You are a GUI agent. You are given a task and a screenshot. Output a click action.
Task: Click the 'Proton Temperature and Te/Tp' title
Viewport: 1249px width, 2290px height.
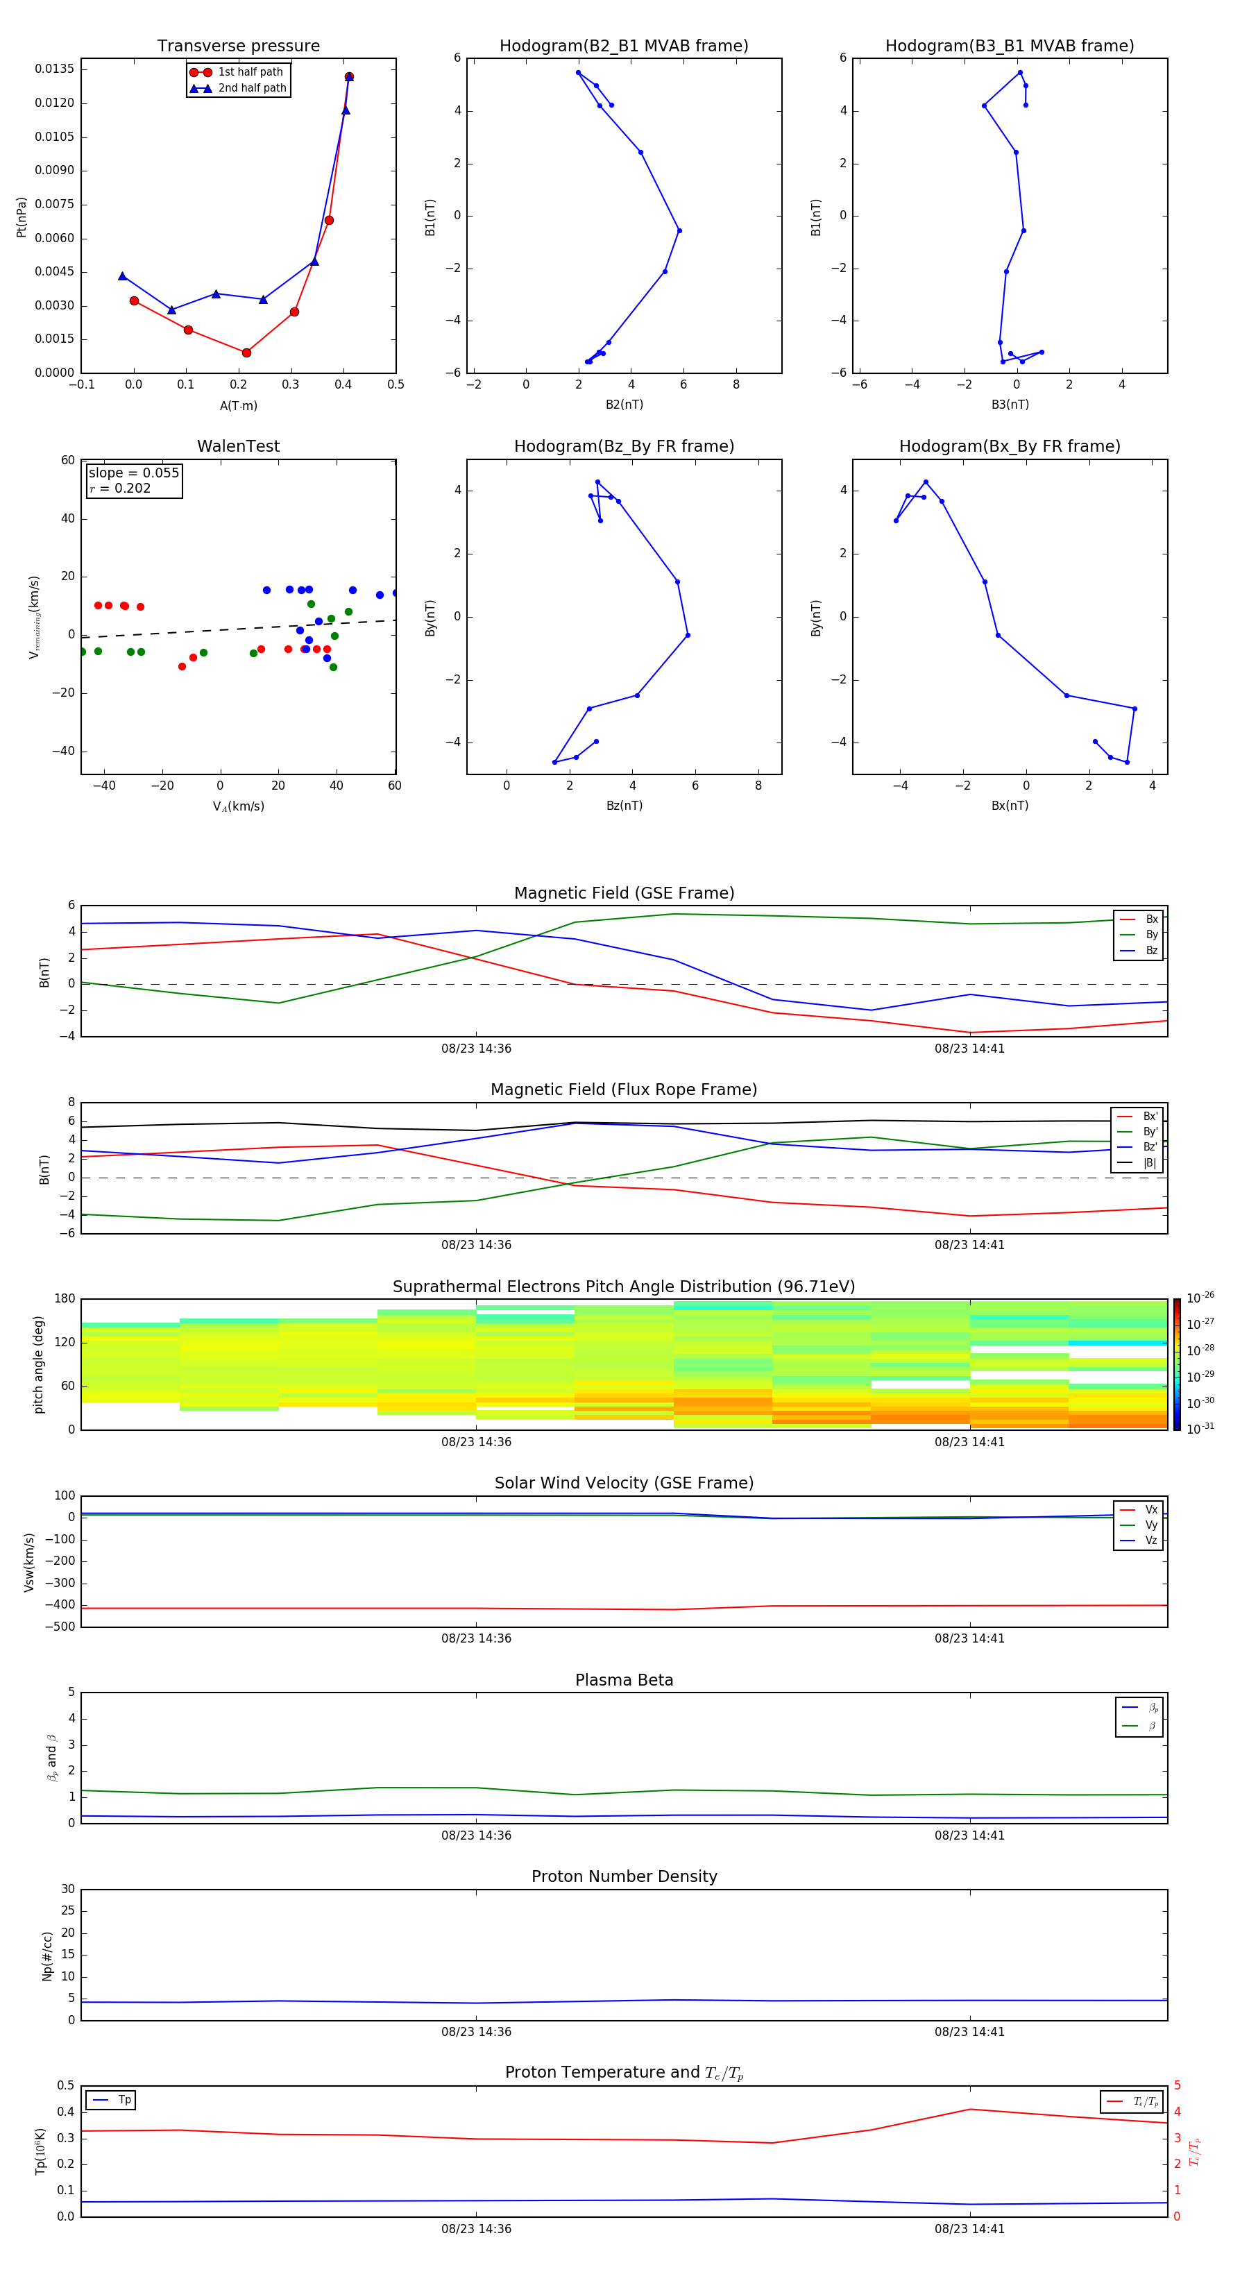pos(624,2073)
